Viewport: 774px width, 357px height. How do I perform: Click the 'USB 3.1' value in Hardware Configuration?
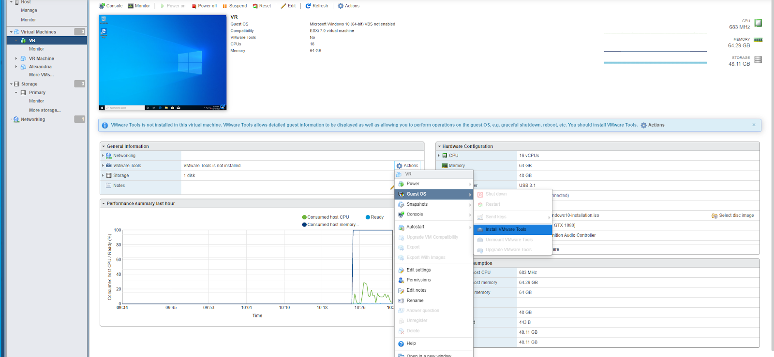click(527, 186)
